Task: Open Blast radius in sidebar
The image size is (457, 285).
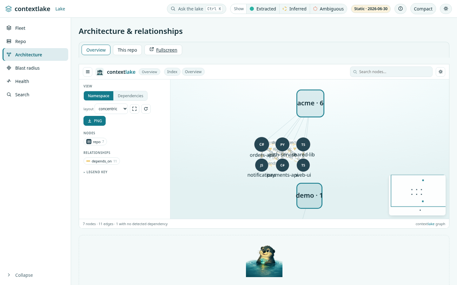Action: tap(35, 68)
